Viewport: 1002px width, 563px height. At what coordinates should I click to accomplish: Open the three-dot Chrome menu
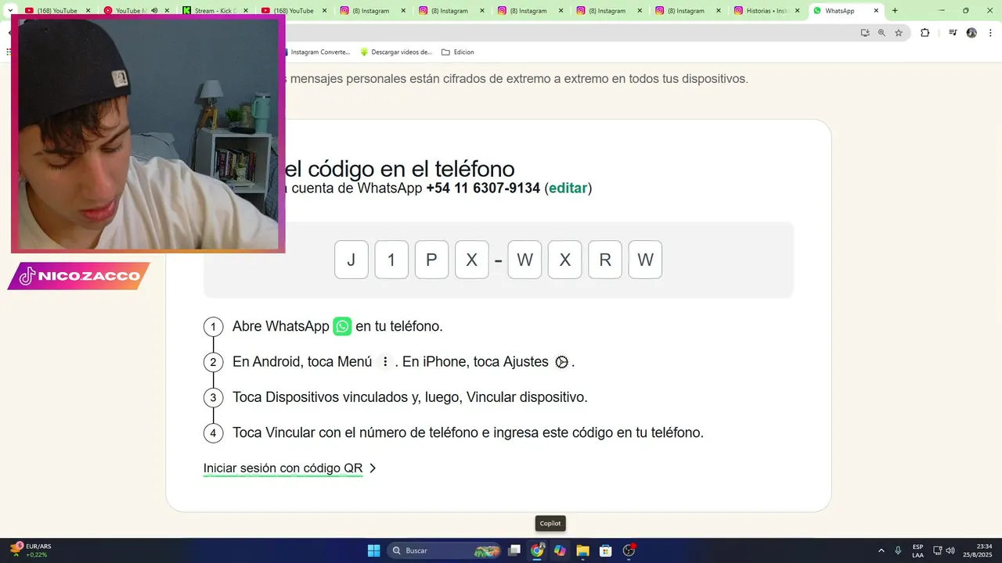[x=990, y=33]
